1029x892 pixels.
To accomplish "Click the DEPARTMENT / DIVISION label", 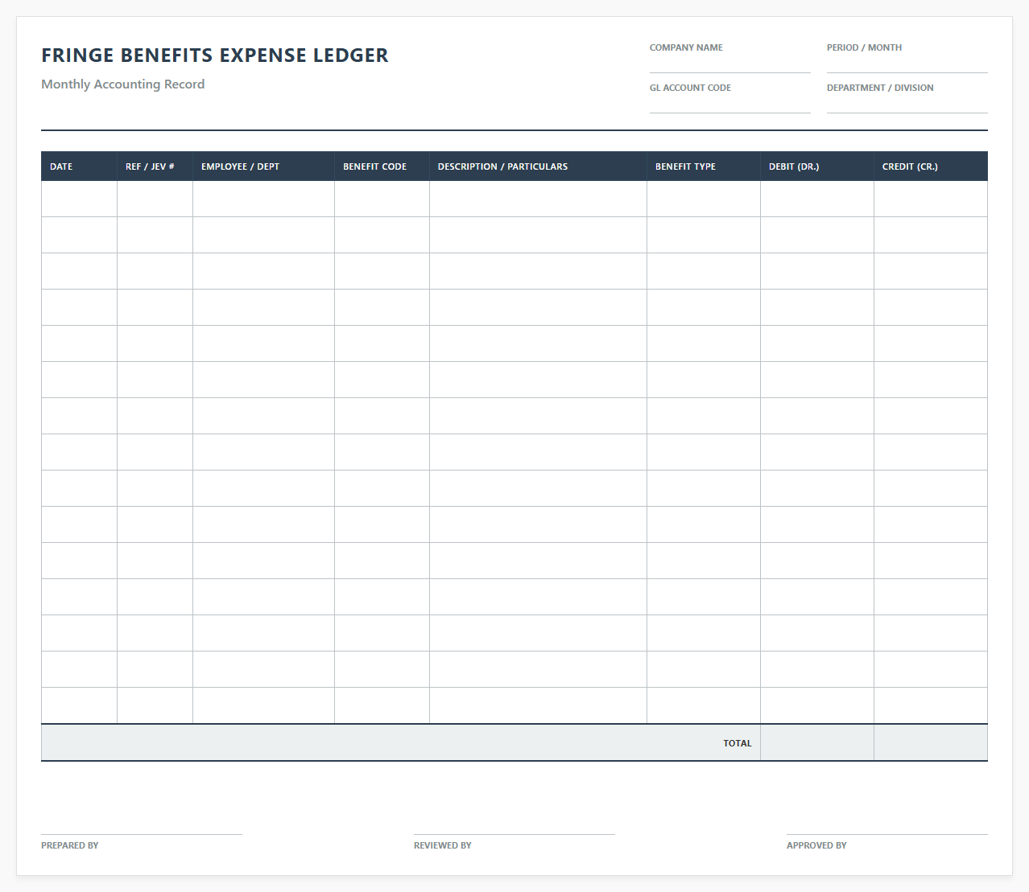I will click(880, 88).
